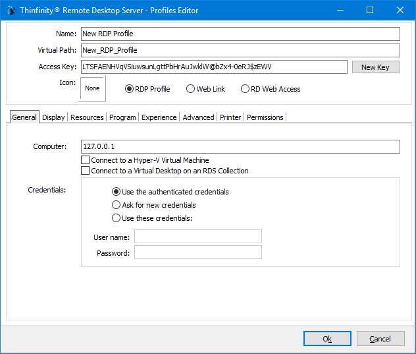The height and width of the screenshot is (354, 416).
Task: Click the Computer: label
Action: point(50,146)
